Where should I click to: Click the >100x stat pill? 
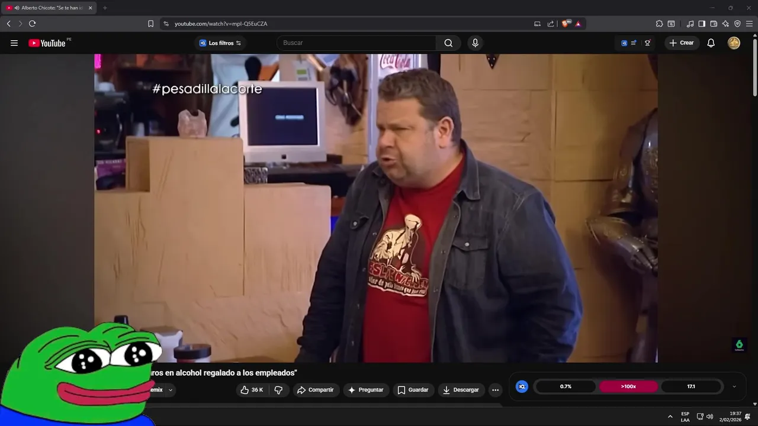[x=628, y=386]
